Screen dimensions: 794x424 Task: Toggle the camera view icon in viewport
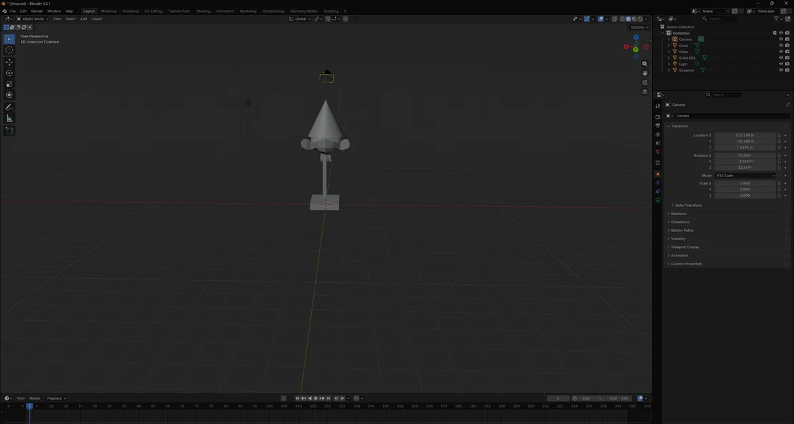[645, 83]
